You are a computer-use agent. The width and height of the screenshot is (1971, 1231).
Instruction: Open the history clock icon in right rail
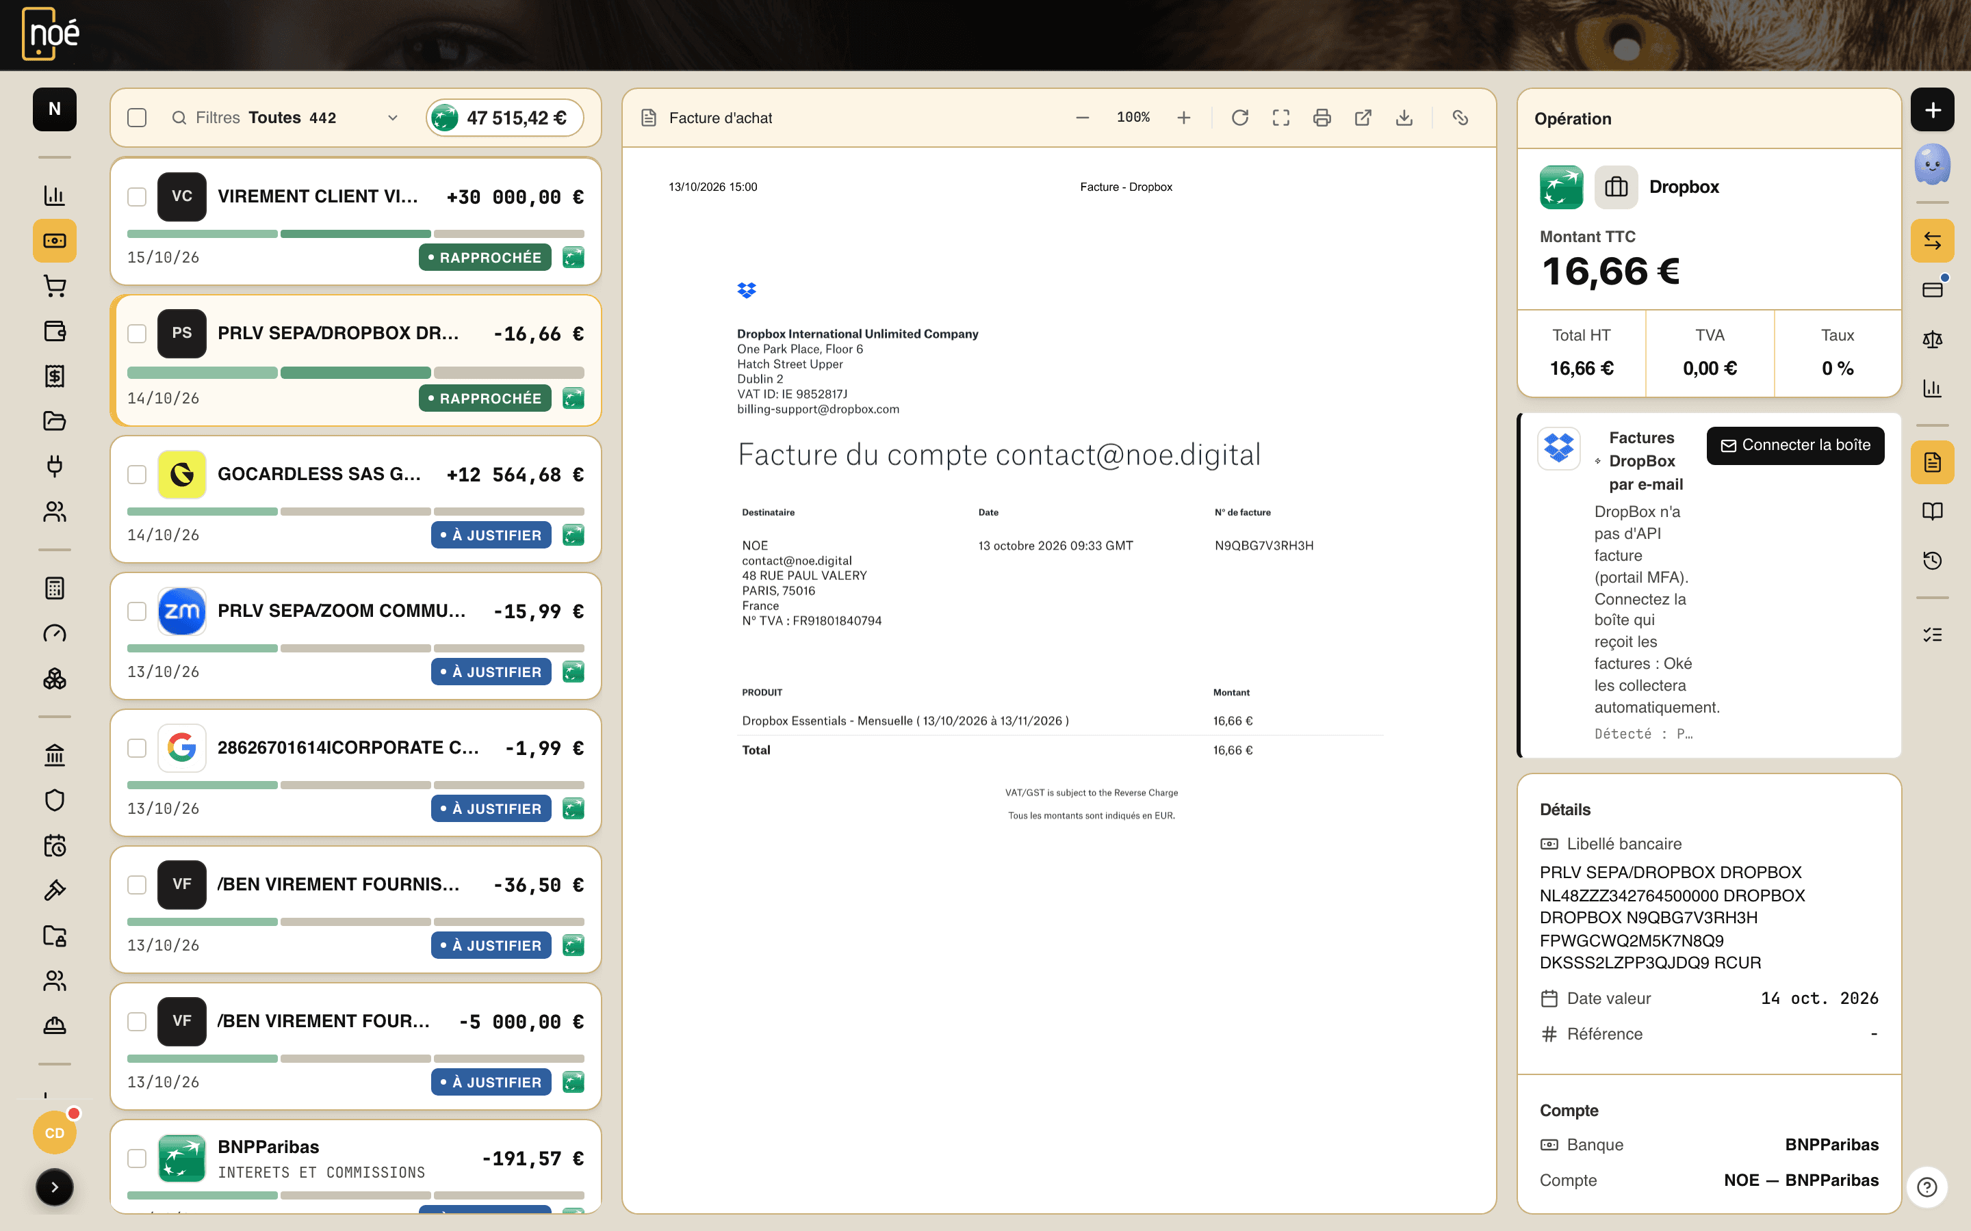click(1933, 560)
